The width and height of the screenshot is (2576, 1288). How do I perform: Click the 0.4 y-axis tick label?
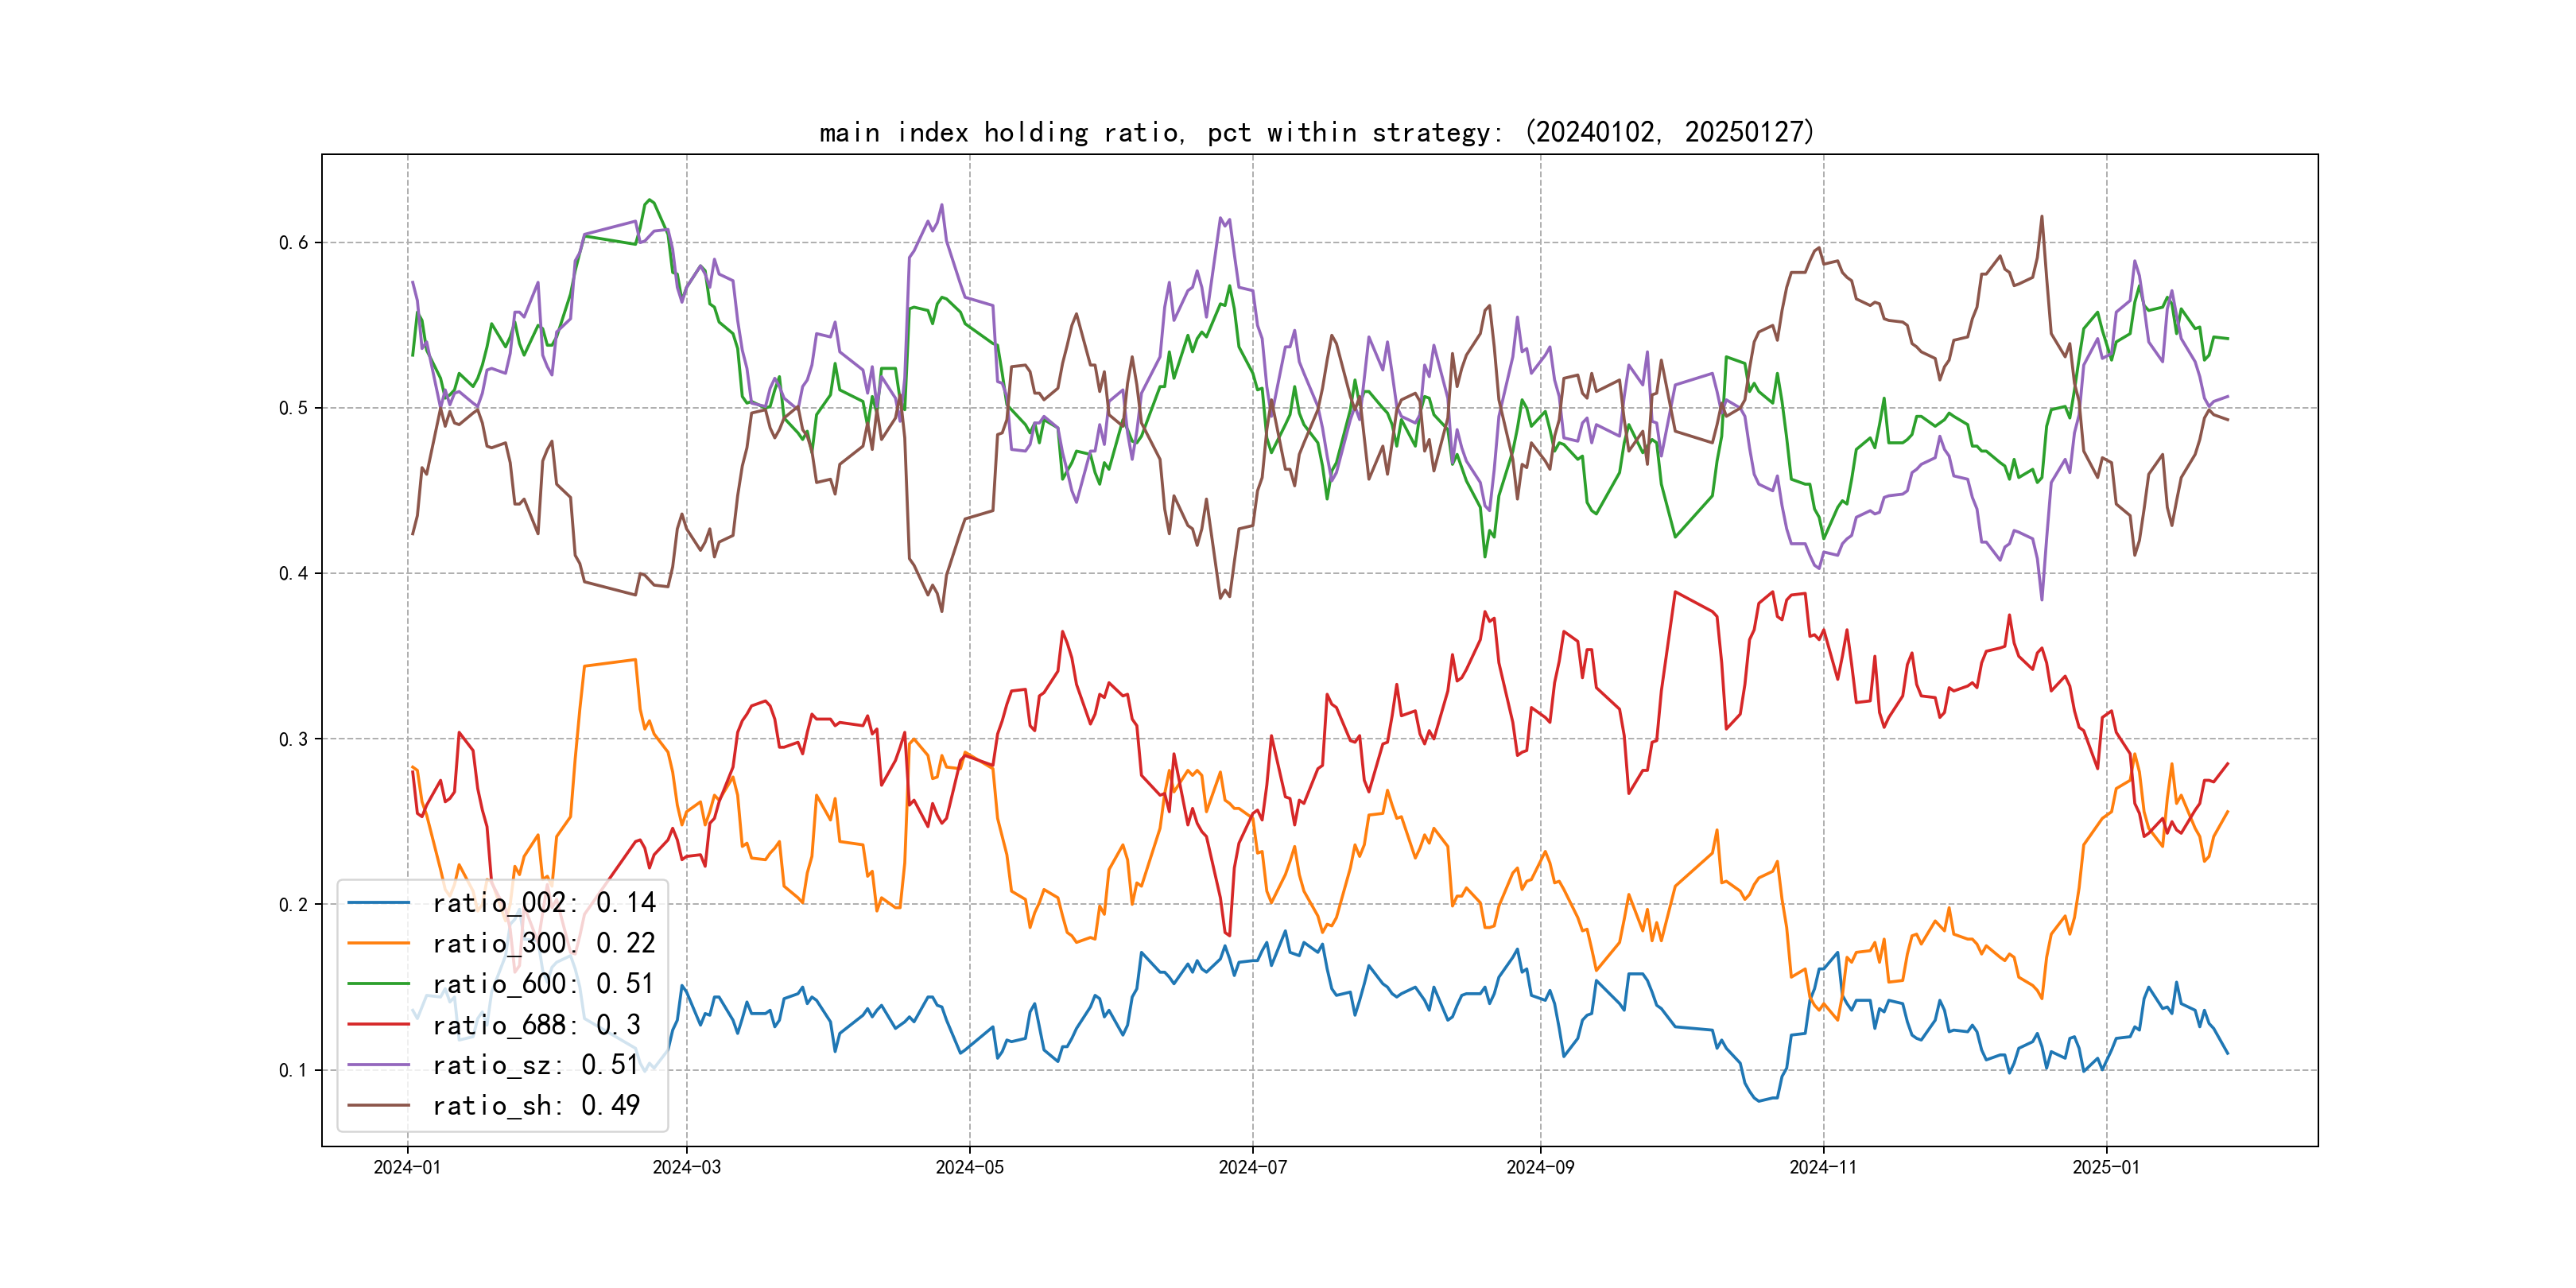tap(293, 574)
